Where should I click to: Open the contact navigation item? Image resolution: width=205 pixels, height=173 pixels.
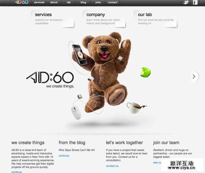[x=112, y=2]
